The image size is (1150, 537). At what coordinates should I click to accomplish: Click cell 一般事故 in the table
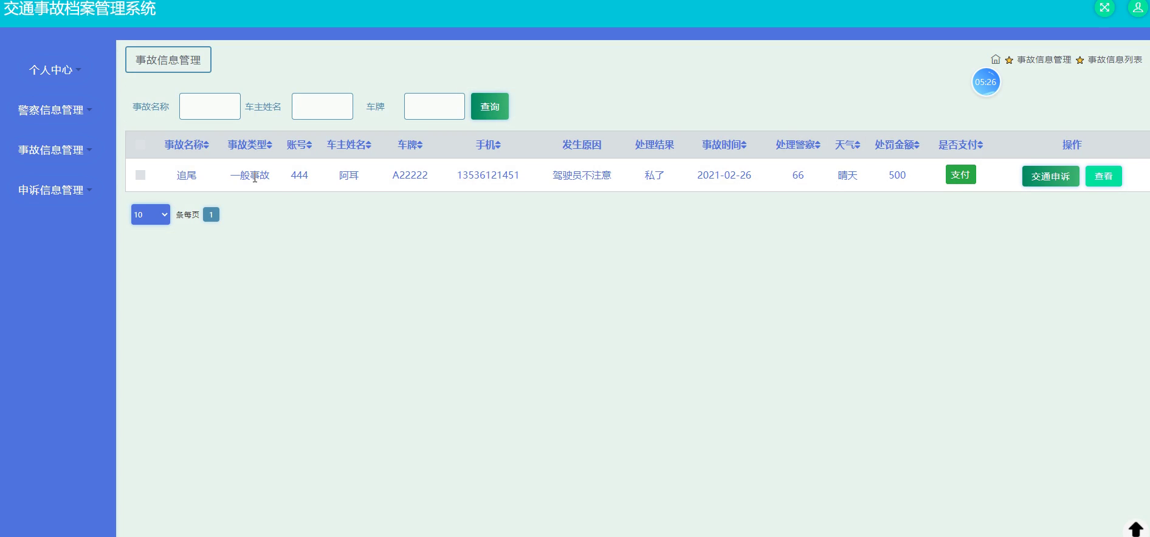pos(250,175)
